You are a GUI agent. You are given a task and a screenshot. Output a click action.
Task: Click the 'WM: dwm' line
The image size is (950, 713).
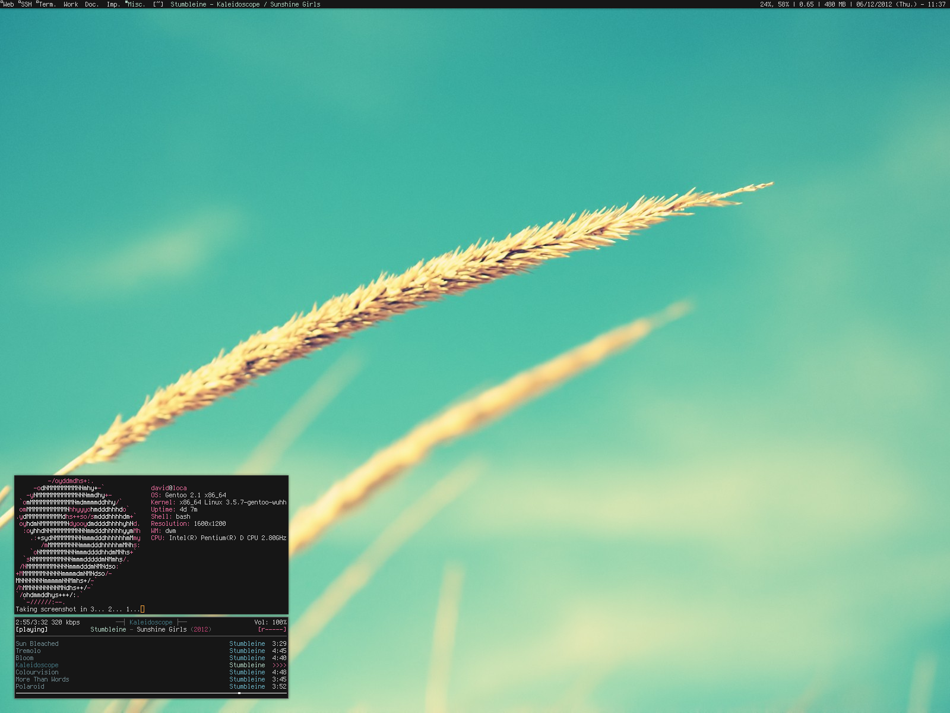pyautogui.click(x=163, y=531)
